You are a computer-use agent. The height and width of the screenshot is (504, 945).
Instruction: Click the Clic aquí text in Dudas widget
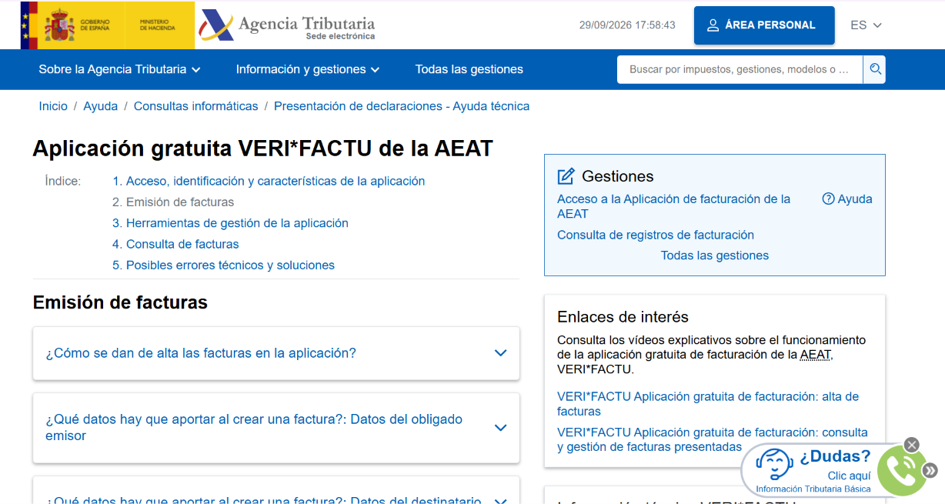(x=850, y=476)
